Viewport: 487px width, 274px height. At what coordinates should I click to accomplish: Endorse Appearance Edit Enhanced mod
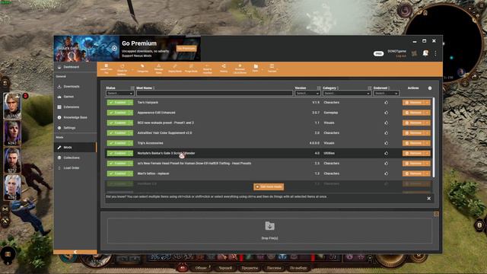point(386,113)
